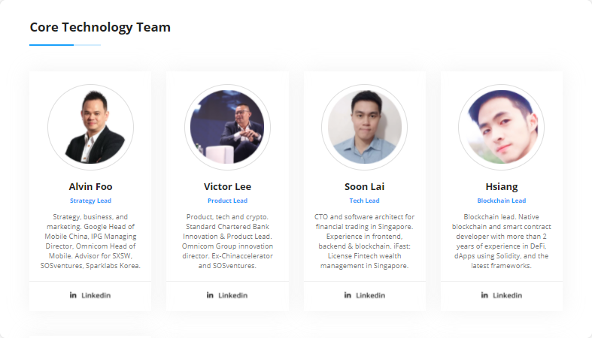The height and width of the screenshot is (338, 592).
Task: Click Alvin Foo's profile photo
Action: point(90,127)
